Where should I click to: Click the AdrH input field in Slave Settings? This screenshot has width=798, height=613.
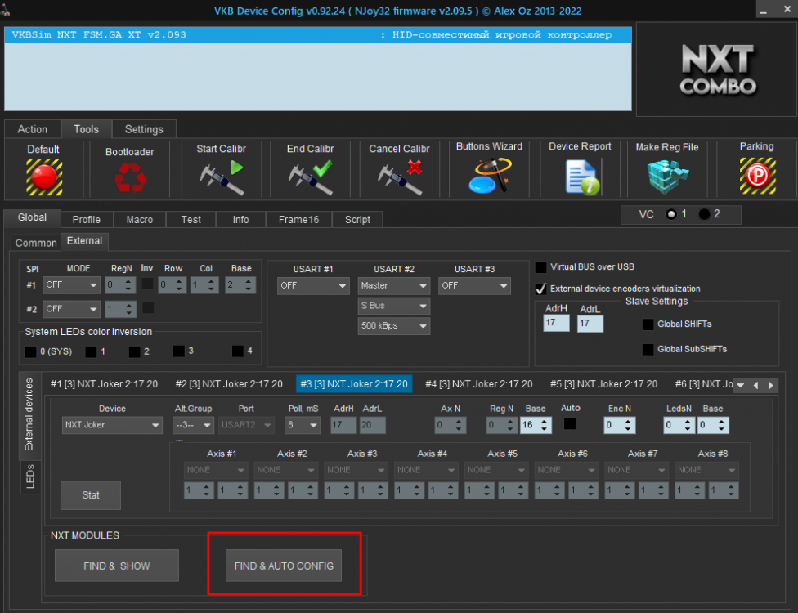tap(555, 324)
